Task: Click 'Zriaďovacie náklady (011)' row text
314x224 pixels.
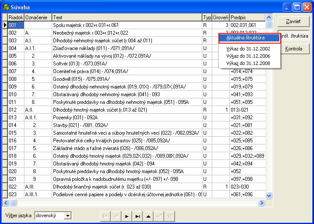Action: (94, 48)
